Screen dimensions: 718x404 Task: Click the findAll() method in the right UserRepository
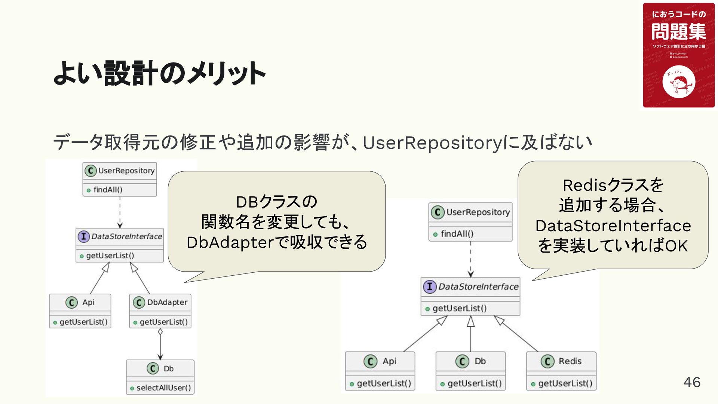click(x=457, y=234)
